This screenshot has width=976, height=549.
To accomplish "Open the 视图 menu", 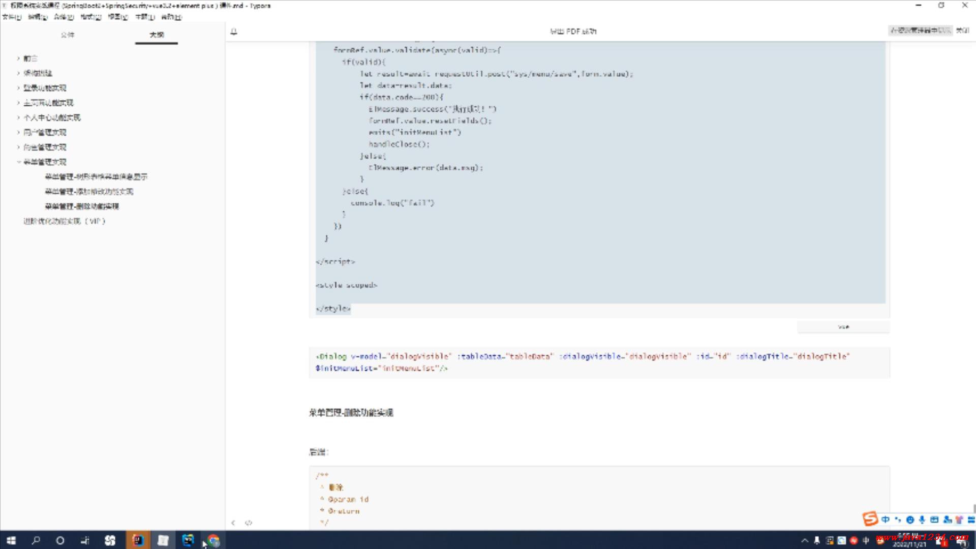I will point(118,17).
